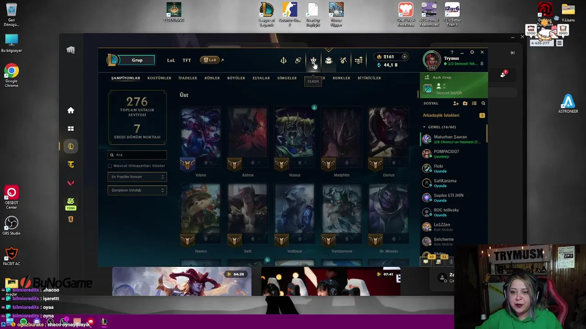Open FACEIT AC desktop icon

[11, 256]
